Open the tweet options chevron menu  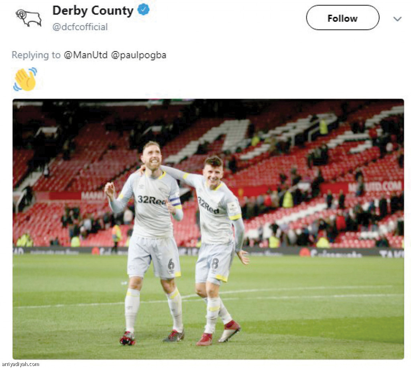(x=397, y=19)
